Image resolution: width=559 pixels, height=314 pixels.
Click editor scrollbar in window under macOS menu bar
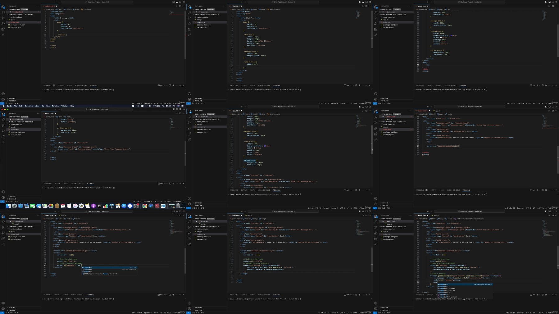185,153
